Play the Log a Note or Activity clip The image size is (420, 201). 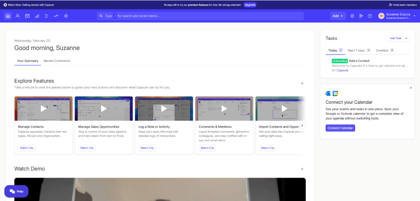tap(164, 108)
